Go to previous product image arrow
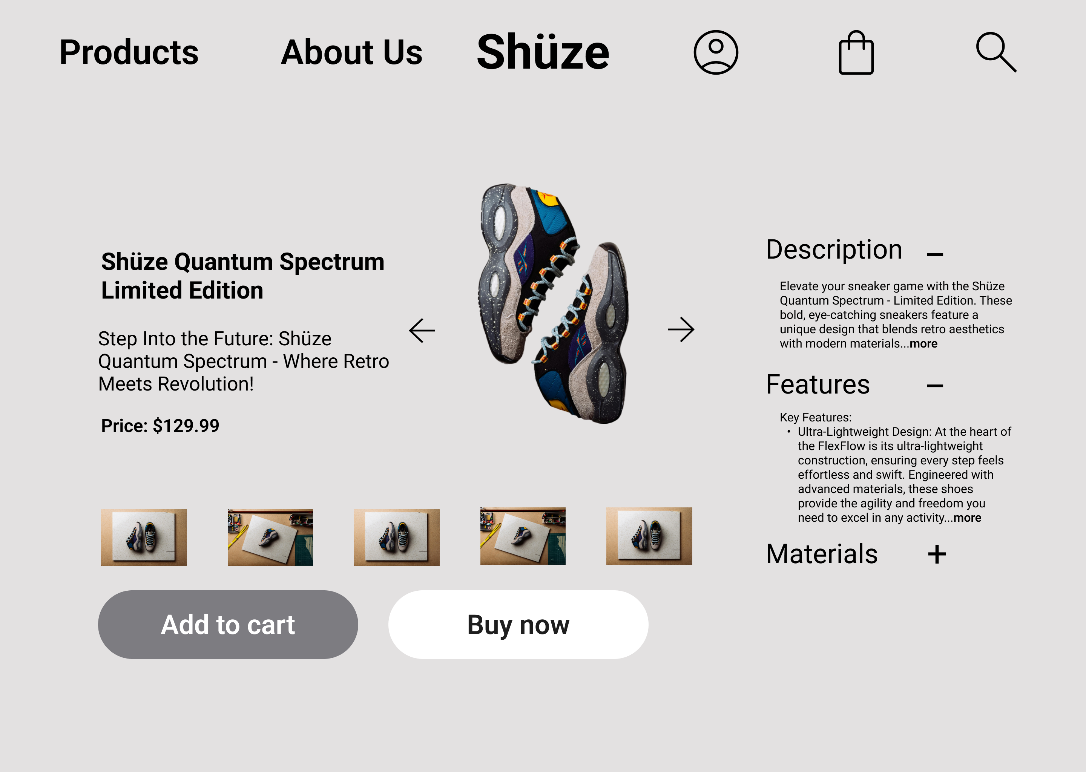Image resolution: width=1086 pixels, height=772 pixels. (422, 330)
